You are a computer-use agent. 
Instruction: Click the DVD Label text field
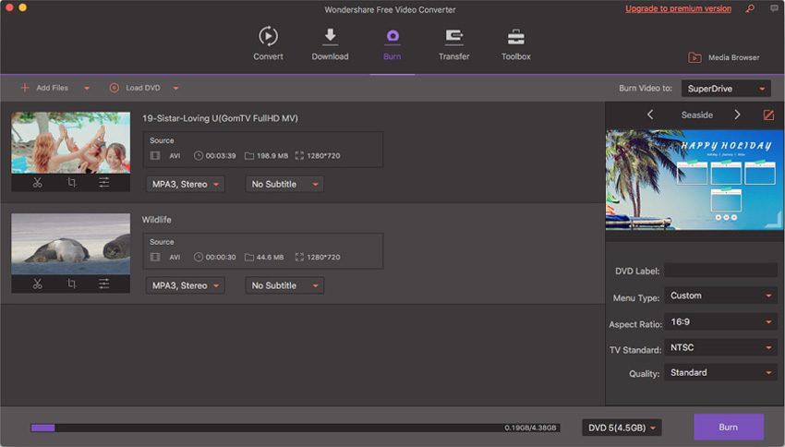pyautogui.click(x=720, y=271)
